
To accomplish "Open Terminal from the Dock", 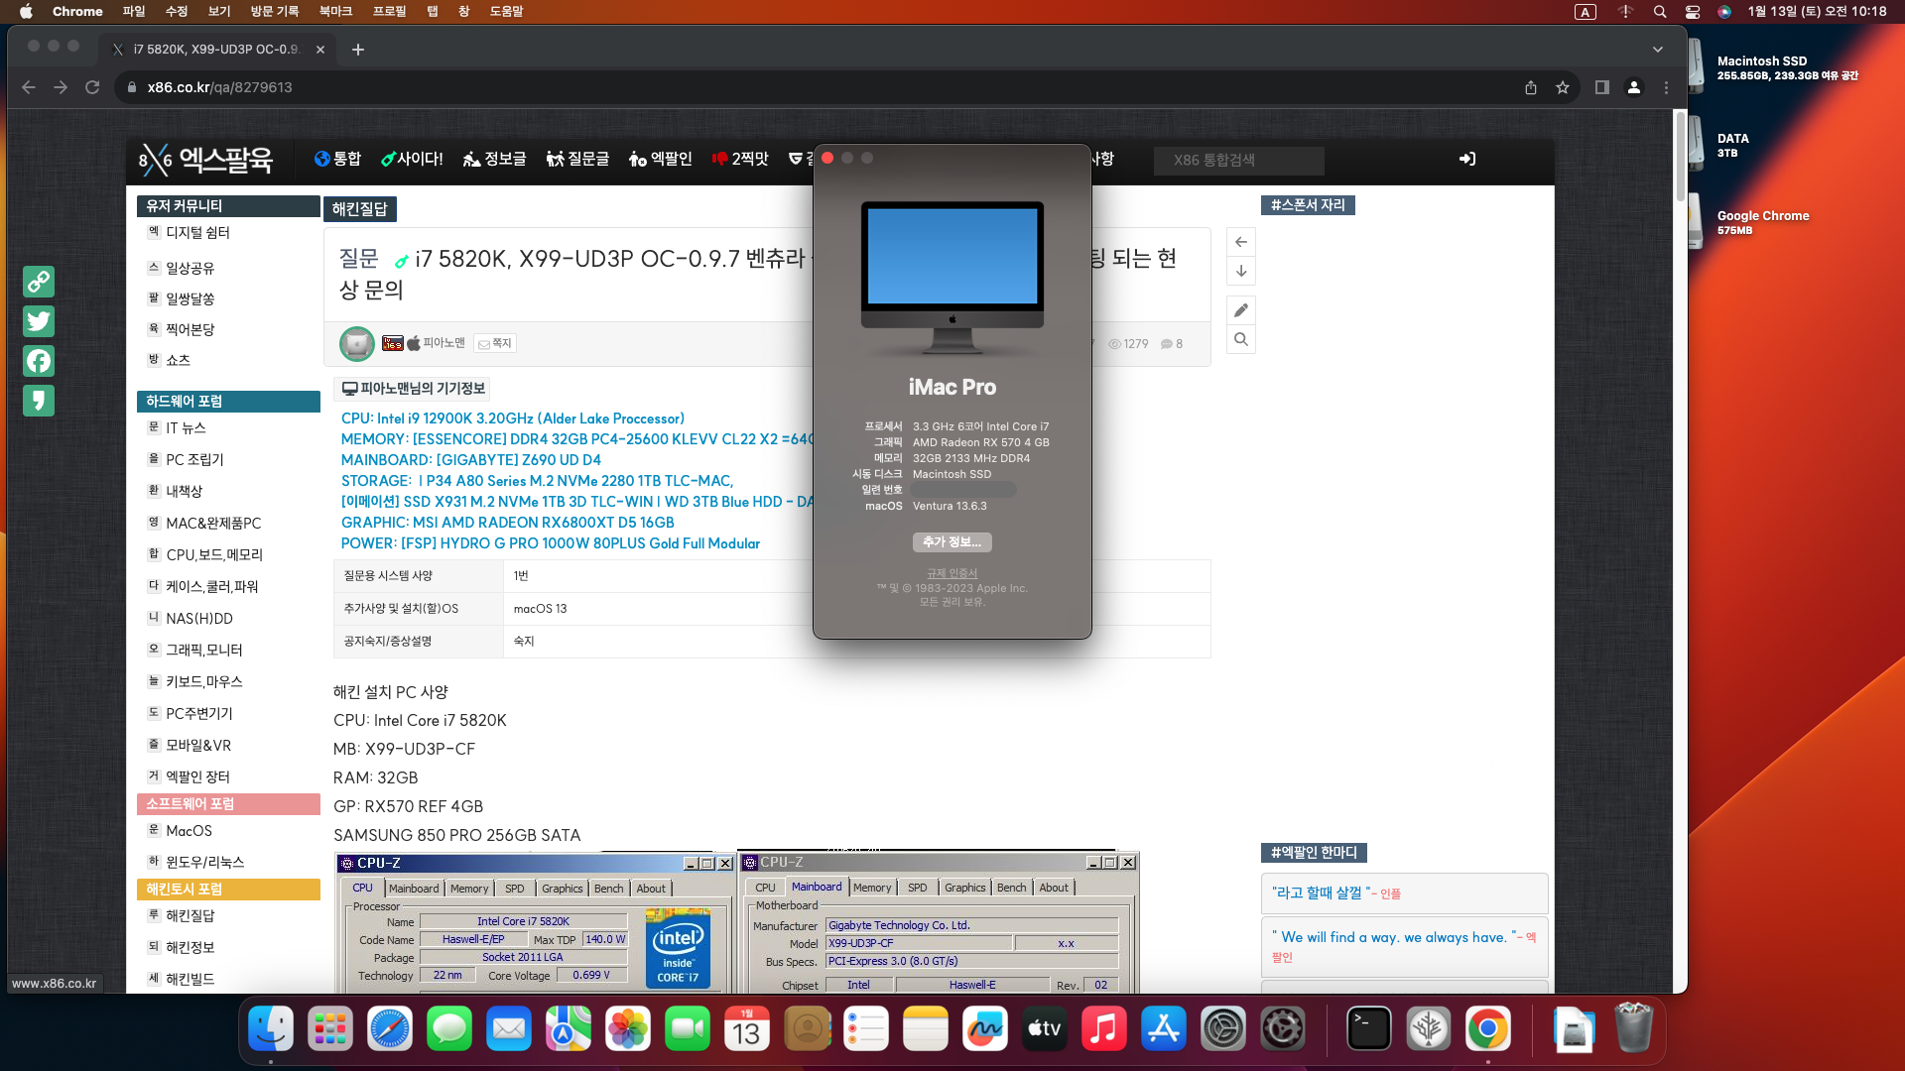I will (x=1369, y=1029).
